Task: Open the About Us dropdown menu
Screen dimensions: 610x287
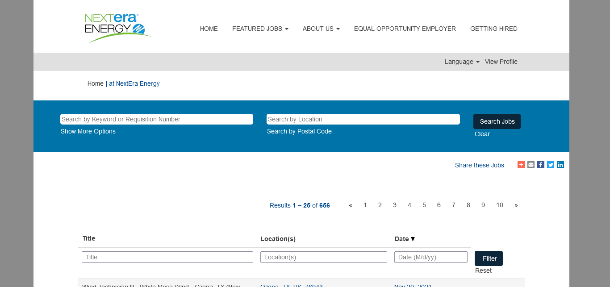Action: pyautogui.click(x=321, y=29)
